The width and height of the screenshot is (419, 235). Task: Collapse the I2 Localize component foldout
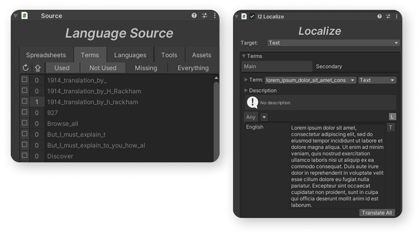(x=237, y=17)
